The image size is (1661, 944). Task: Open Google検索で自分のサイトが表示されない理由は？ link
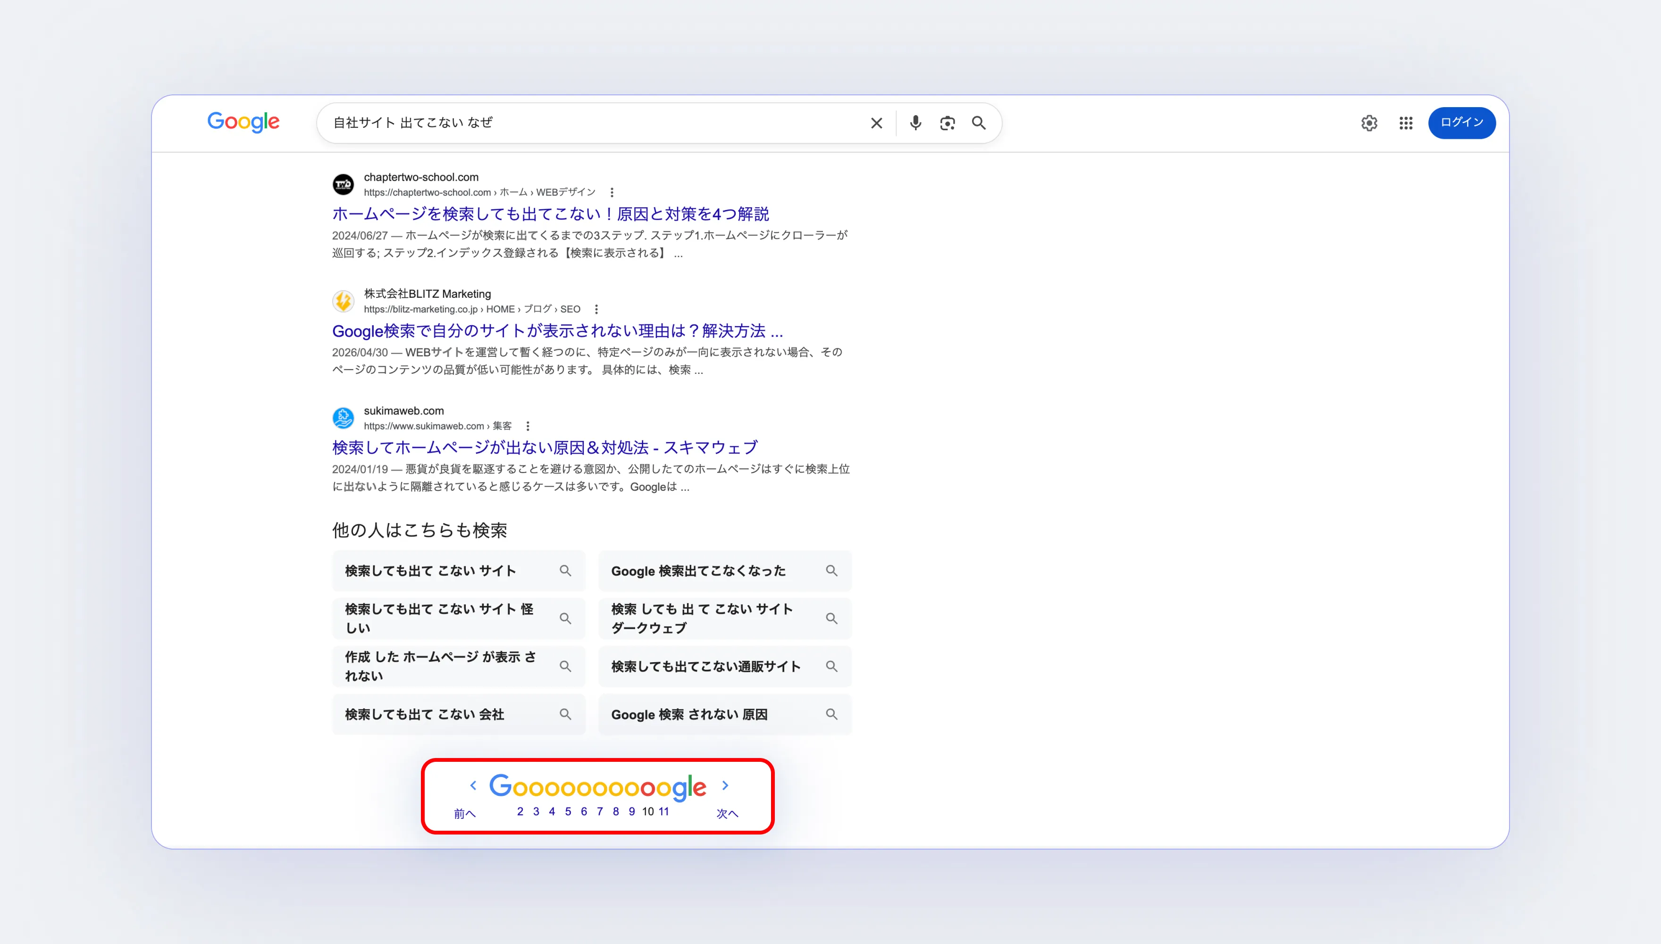point(557,331)
